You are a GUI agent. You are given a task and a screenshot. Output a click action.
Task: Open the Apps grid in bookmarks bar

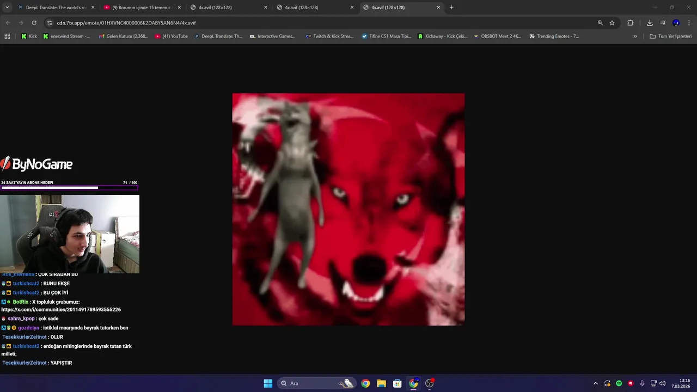click(7, 36)
